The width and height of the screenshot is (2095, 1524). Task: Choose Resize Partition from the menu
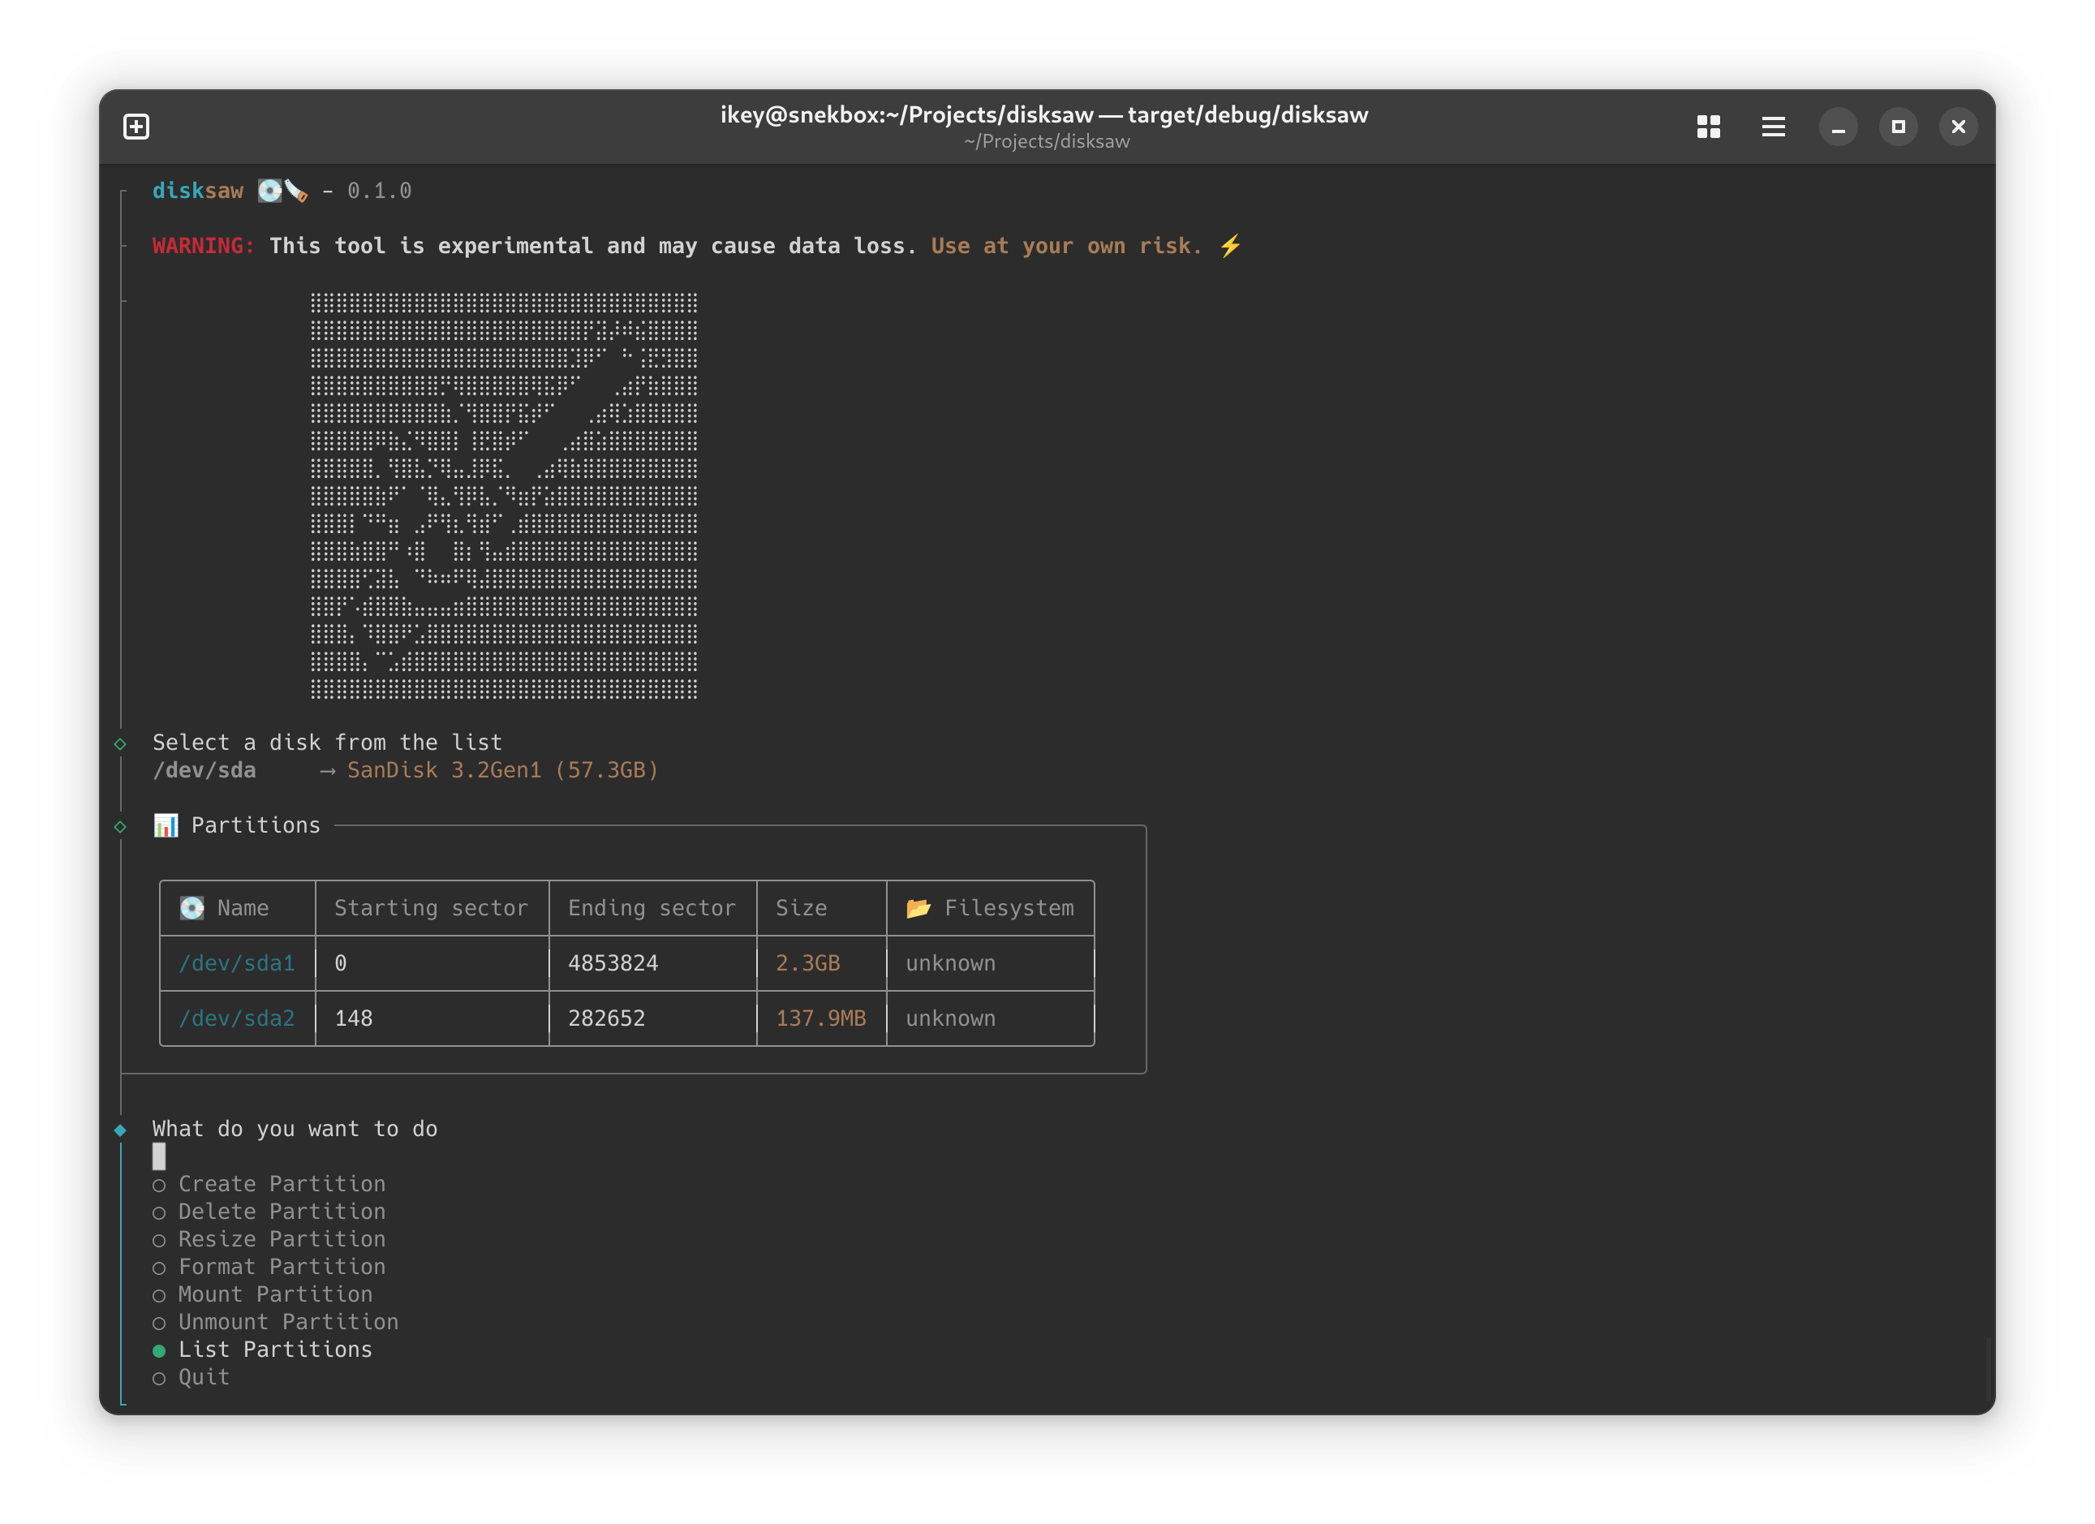pos(281,1239)
